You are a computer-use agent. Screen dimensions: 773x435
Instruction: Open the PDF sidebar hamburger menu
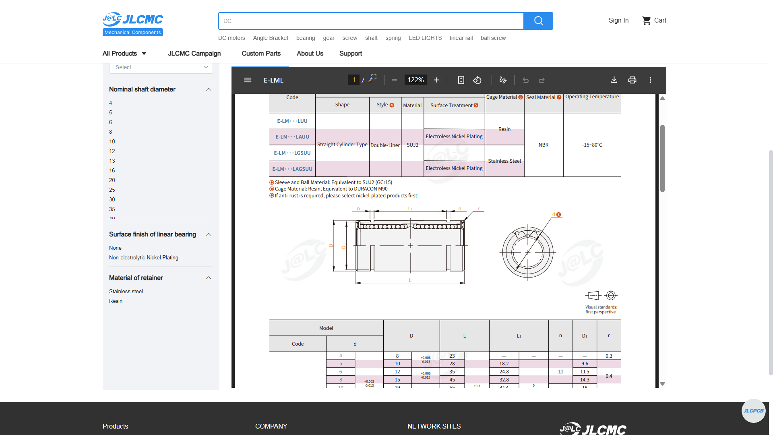(248, 80)
